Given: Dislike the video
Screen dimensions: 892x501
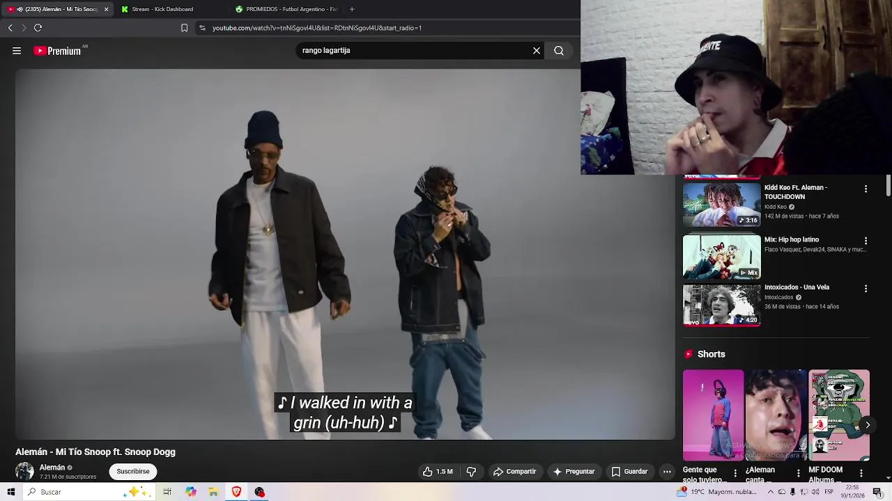Looking at the screenshot, I should (471, 472).
